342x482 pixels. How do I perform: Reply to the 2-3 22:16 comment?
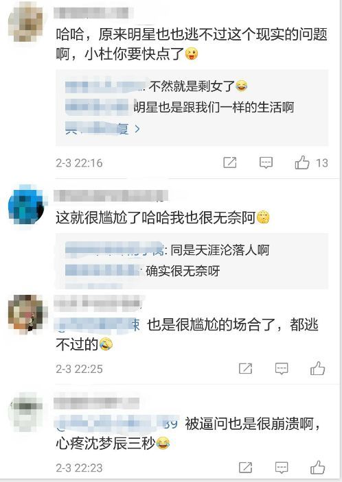point(266,162)
